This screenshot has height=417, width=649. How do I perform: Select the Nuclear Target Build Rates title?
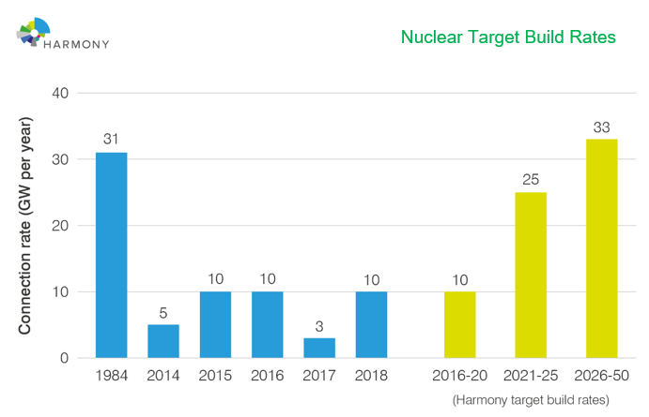[507, 37]
